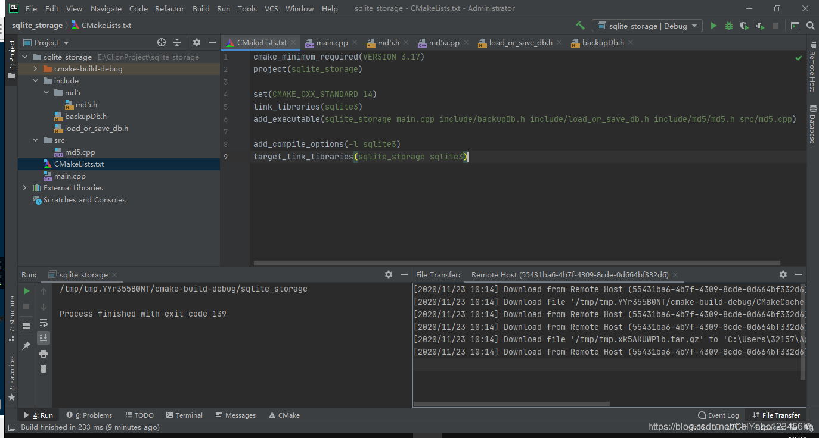Run the sqlite_storage configuration

pos(713,26)
